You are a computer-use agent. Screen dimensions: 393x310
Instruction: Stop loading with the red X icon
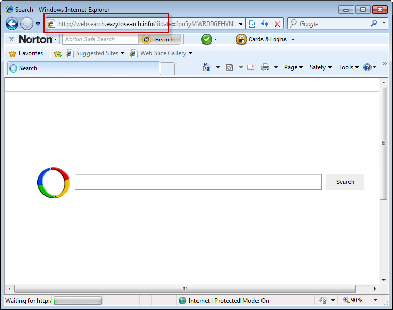click(x=277, y=24)
